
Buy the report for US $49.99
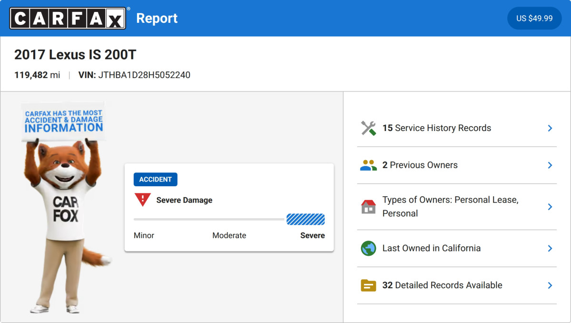pos(534,18)
